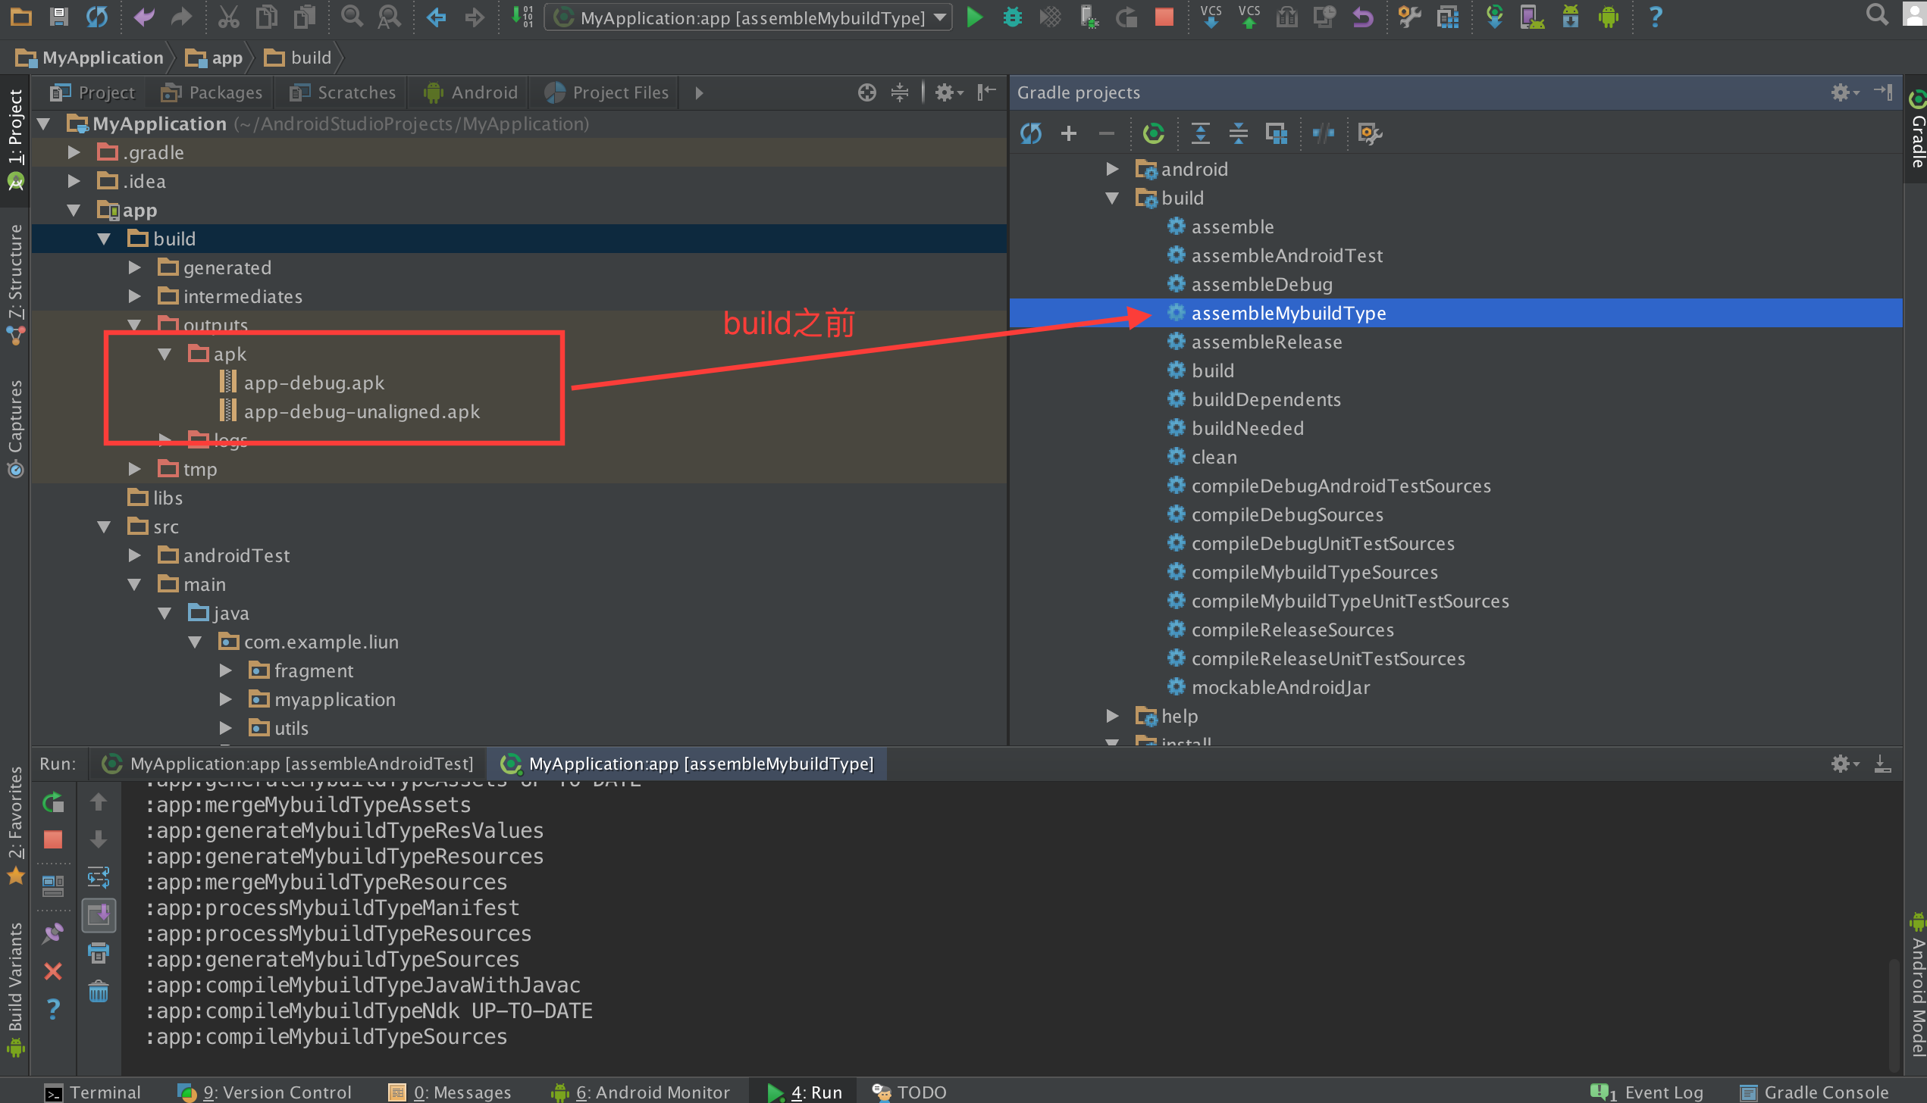
Task: Click Expand All in Gradle panel
Action: 1200,134
